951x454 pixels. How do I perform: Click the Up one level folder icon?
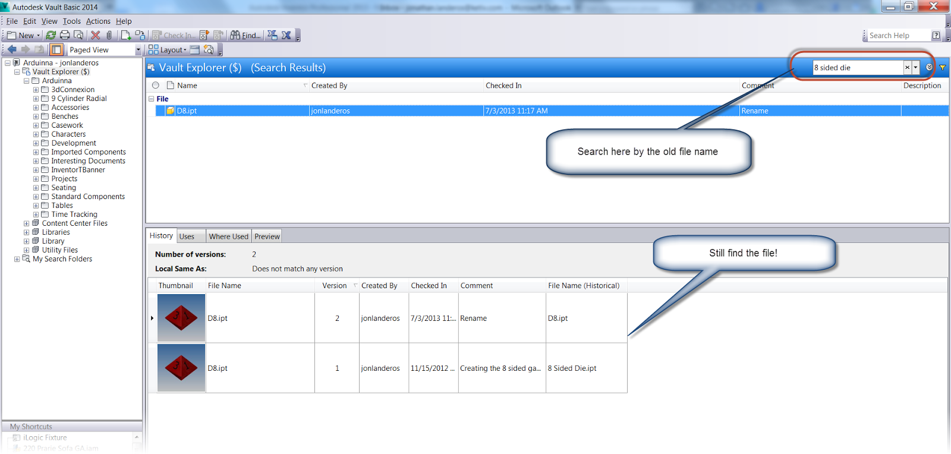point(39,49)
